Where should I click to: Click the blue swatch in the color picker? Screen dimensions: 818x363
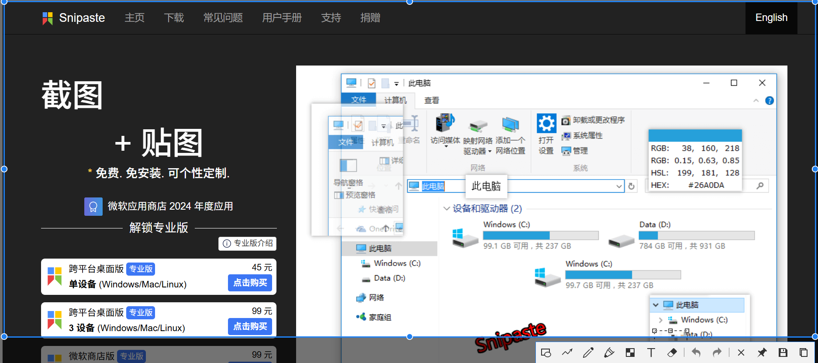(x=695, y=135)
